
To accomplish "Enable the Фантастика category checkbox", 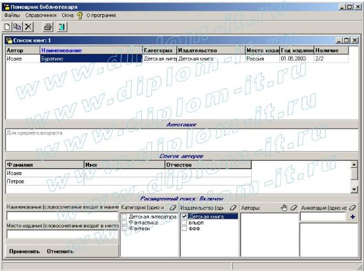I will [124, 223].
